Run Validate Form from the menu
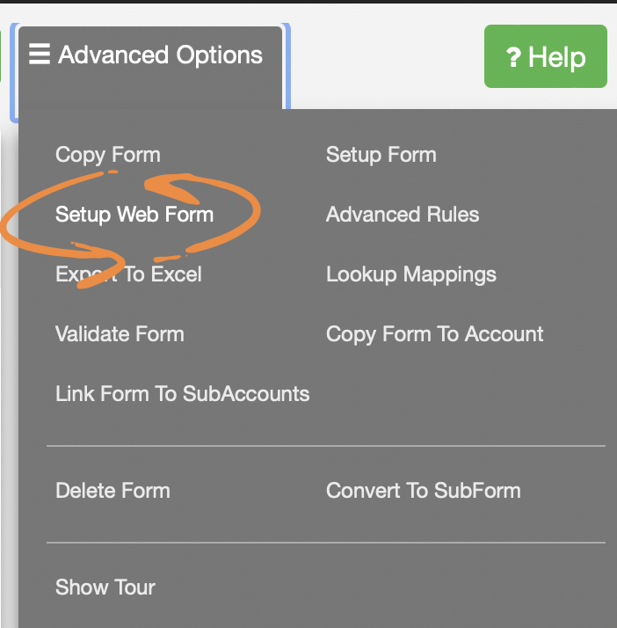 [120, 334]
